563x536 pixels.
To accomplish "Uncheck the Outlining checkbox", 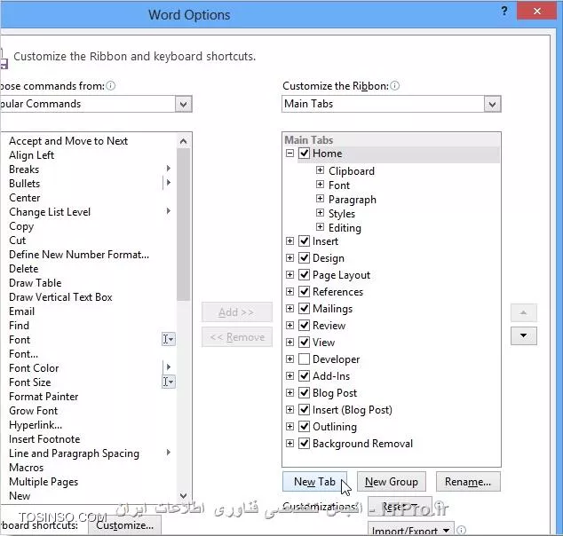I will 304,426.
